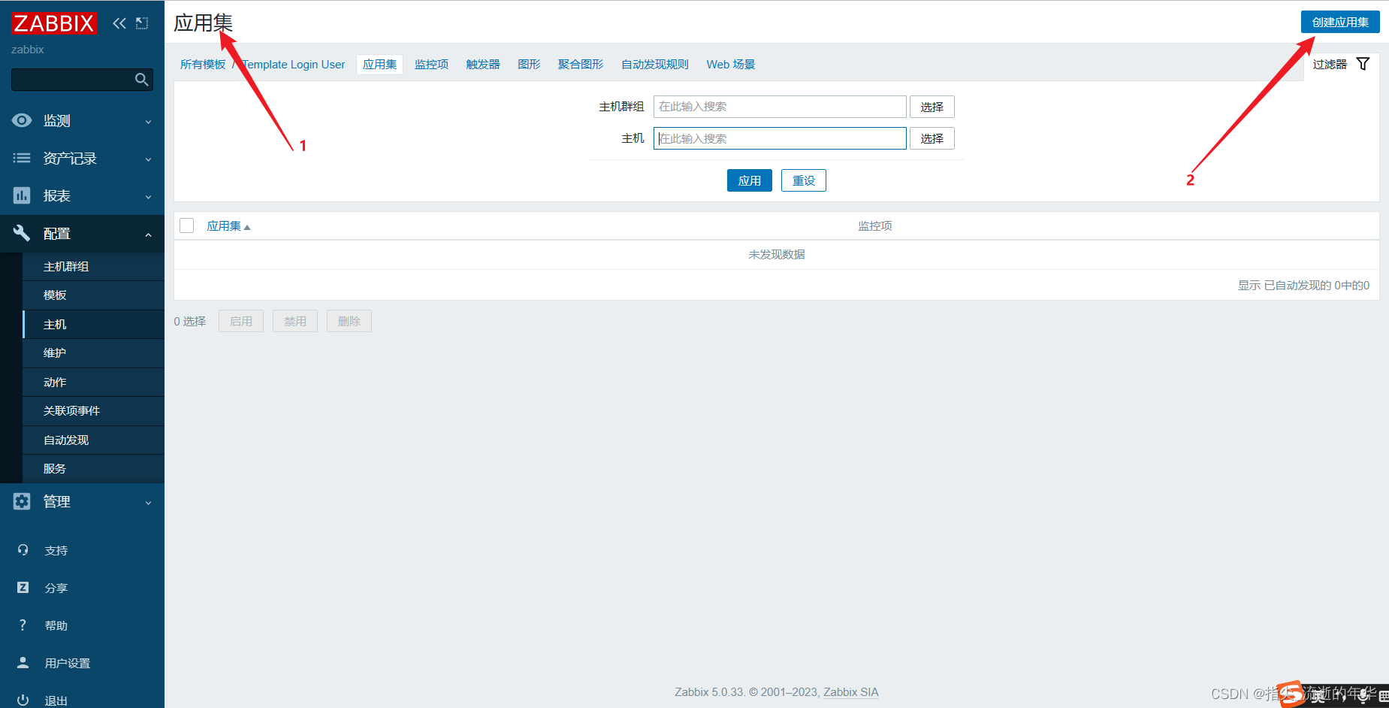Screen dimensions: 1389x708
Task: Click the gear icon beside 管理
Action: 22,501
